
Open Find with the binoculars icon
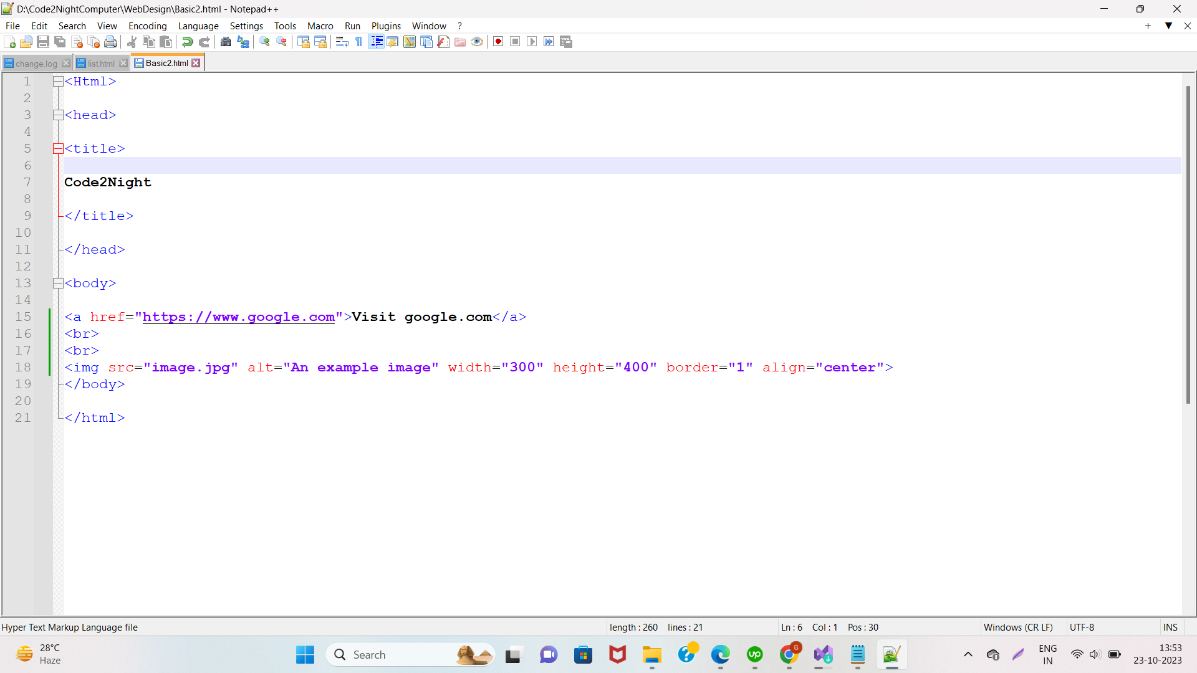226,42
